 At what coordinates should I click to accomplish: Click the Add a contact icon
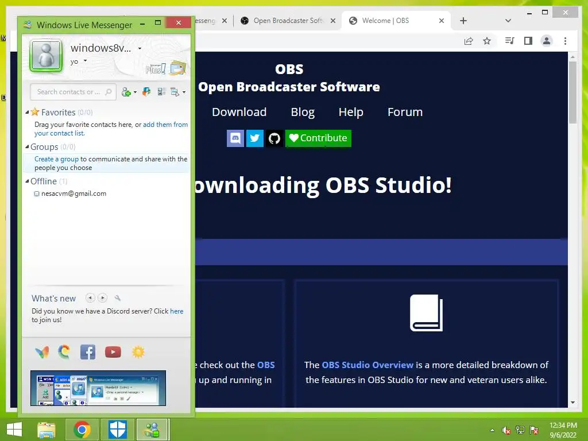pyautogui.click(x=126, y=92)
